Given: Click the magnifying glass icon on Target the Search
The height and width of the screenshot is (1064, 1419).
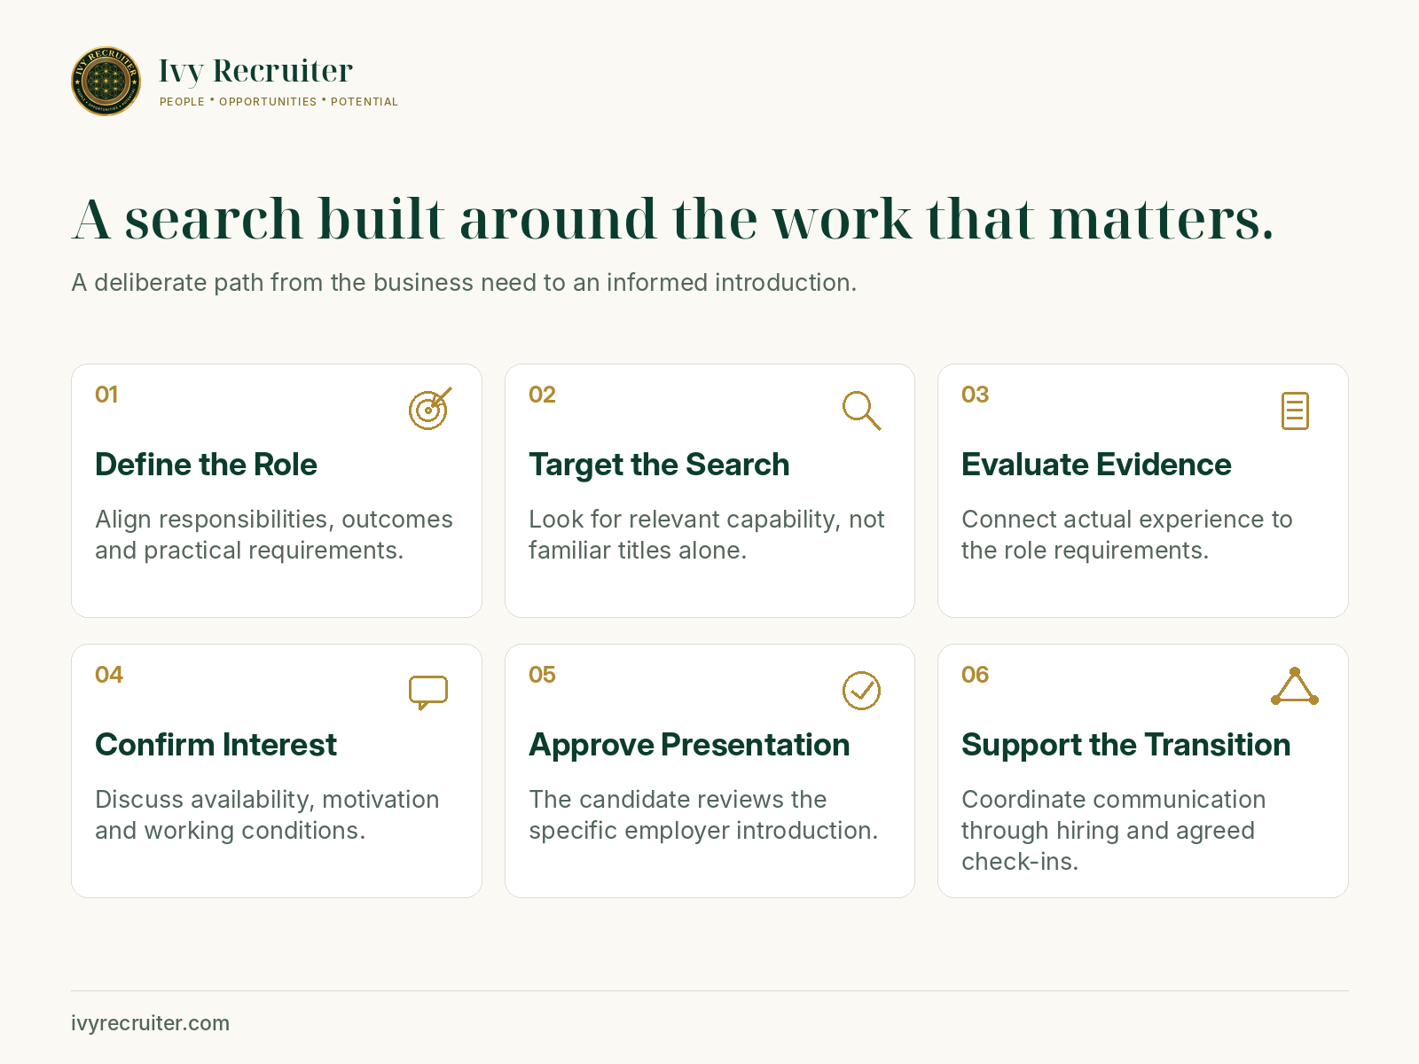Looking at the screenshot, I should 861,411.
